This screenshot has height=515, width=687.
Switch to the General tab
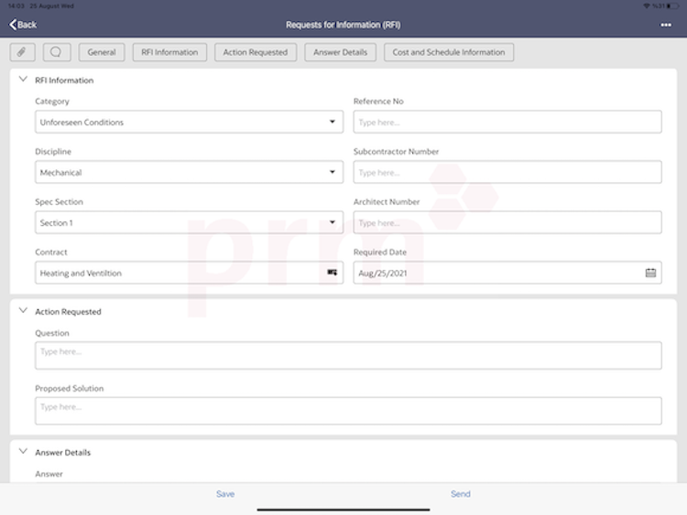click(x=102, y=52)
